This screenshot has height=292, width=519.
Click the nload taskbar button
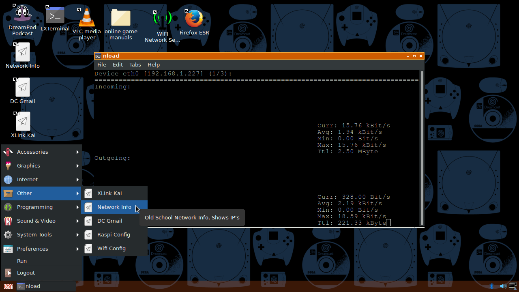(46, 286)
